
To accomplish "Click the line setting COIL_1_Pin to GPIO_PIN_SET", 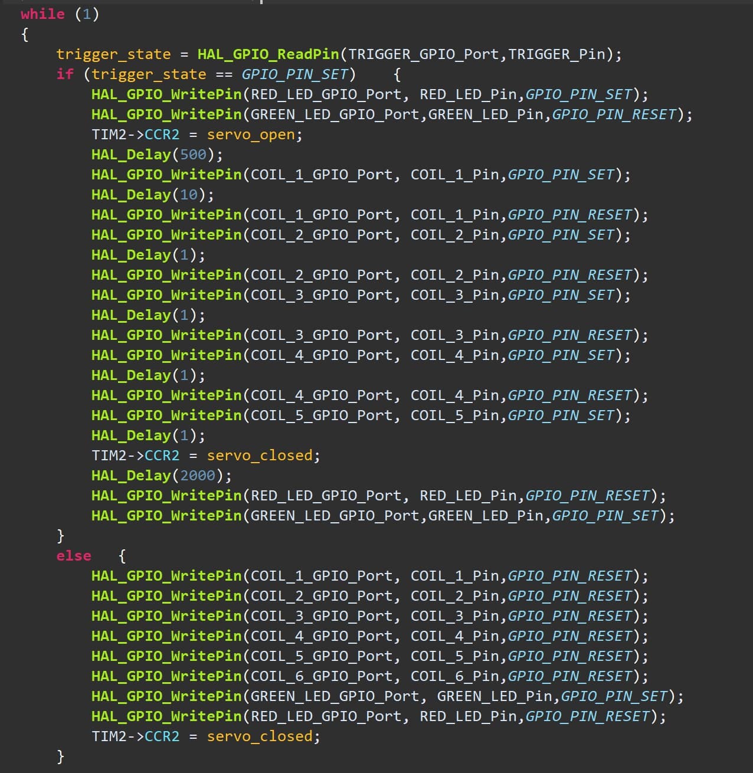I will tap(361, 175).
